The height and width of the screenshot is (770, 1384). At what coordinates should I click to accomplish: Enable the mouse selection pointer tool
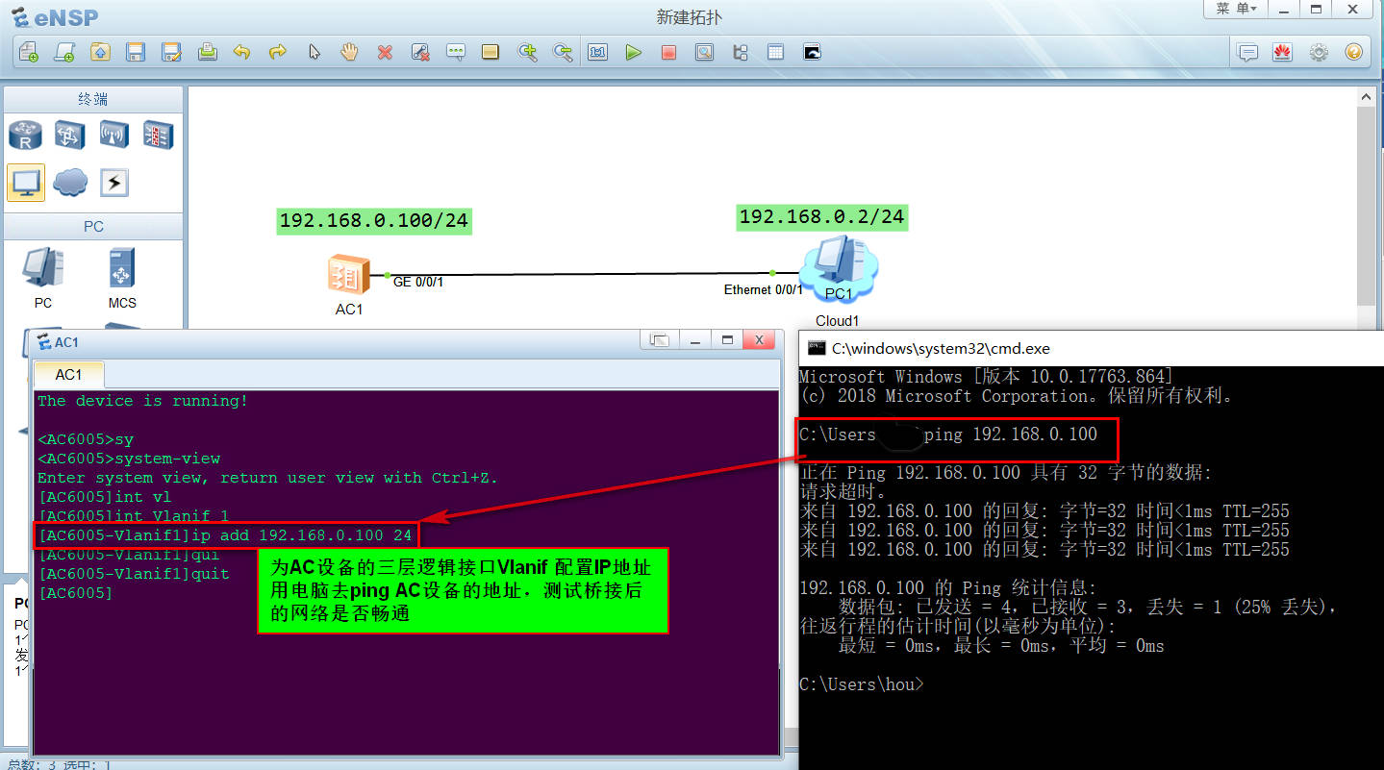(x=314, y=52)
